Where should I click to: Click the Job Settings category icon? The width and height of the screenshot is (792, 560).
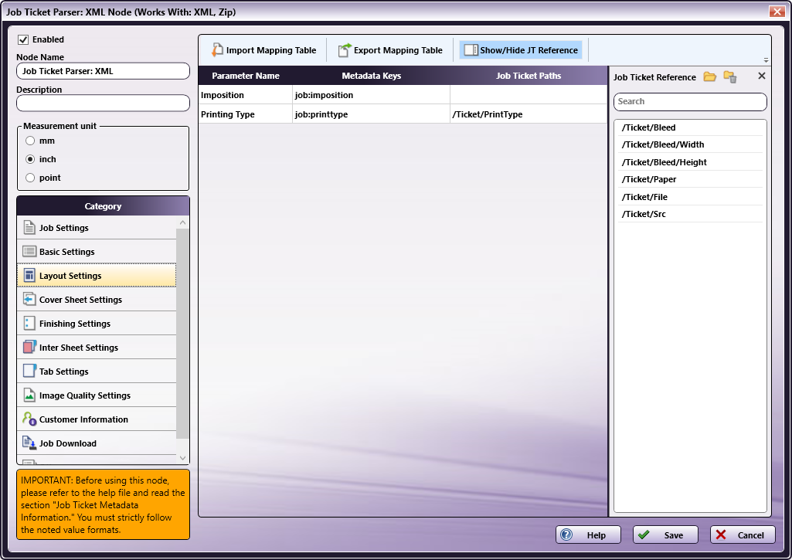(x=29, y=228)
